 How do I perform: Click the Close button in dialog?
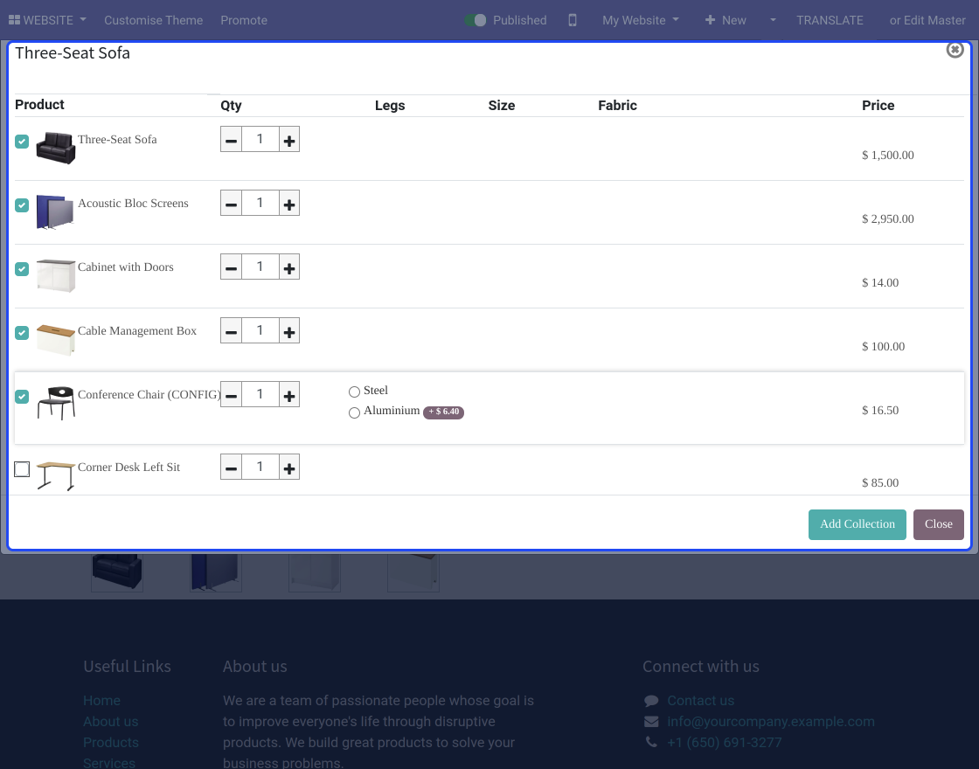[x=939, y=524]
